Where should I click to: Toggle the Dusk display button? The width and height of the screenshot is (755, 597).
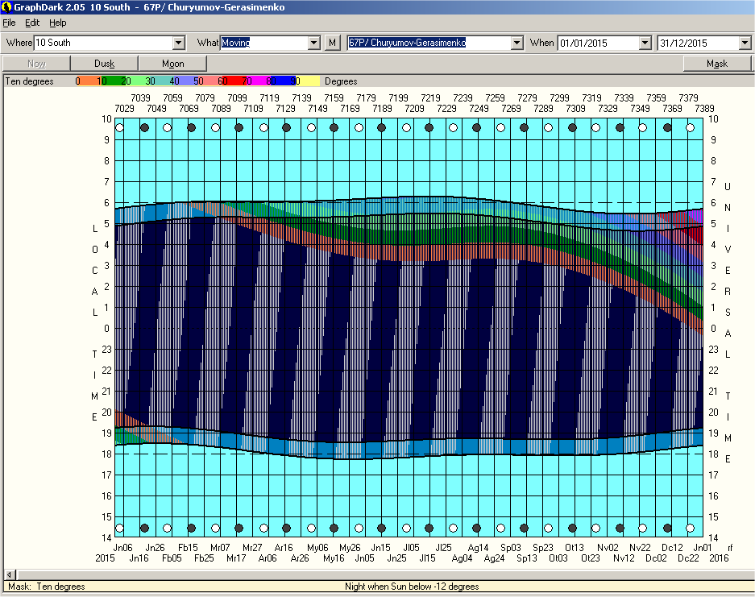(x=105, y=64)
